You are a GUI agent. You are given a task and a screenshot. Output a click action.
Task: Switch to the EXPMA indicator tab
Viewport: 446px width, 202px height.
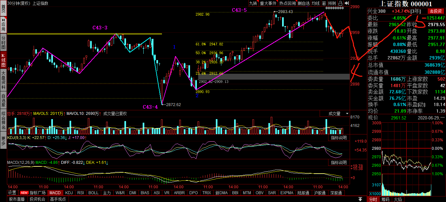coord(287,193)
